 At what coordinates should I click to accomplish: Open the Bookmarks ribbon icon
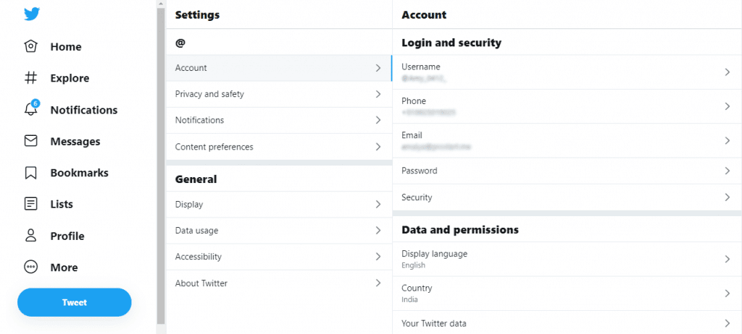[x=30, y=173]
